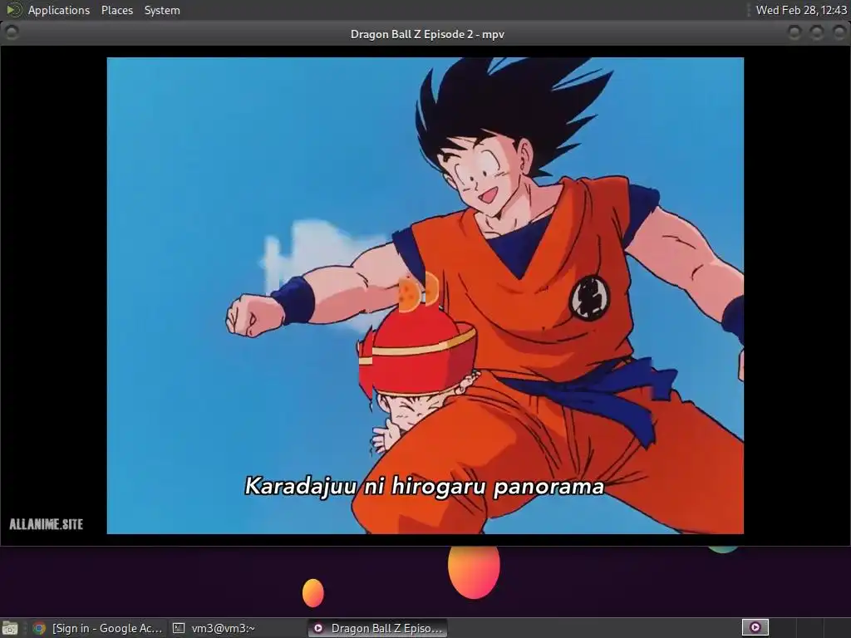Minimize the mpv window
Viewport: 851px width, 638px height.
(794, 32)
